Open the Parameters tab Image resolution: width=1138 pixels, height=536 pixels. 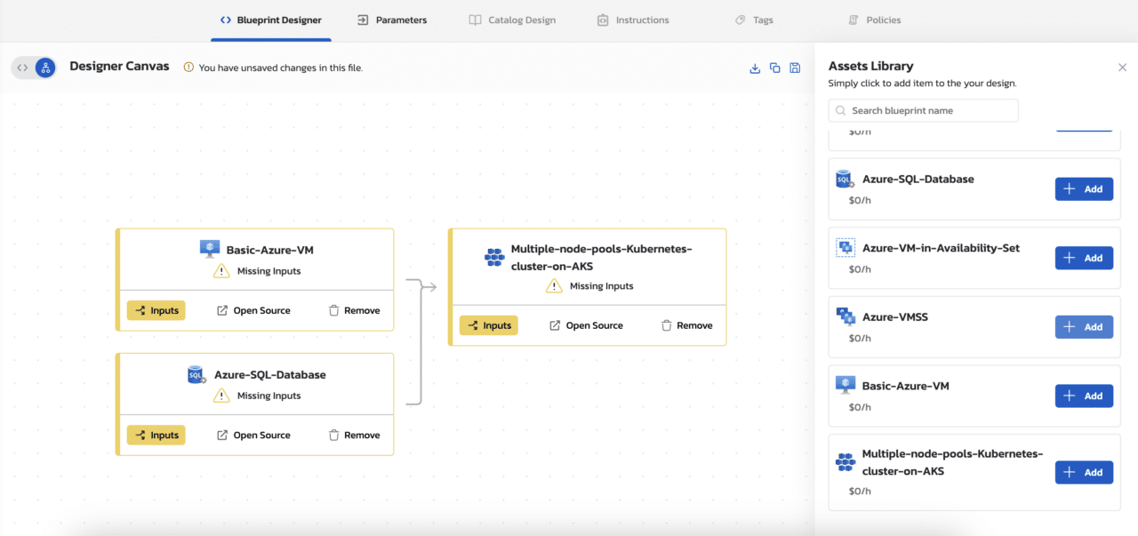coord(392,20)
